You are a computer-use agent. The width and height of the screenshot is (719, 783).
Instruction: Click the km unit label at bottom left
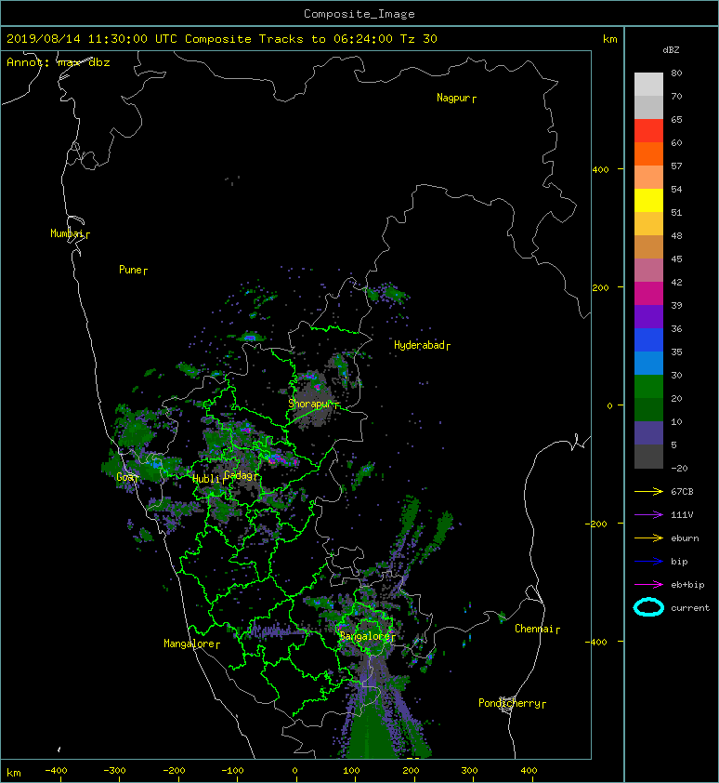(x=14, y=773)
